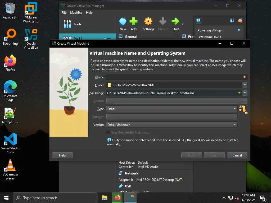Click the Notepad++ desktop icon
The width and height of the screenshot is (271, 203).
tap(10, 116)
